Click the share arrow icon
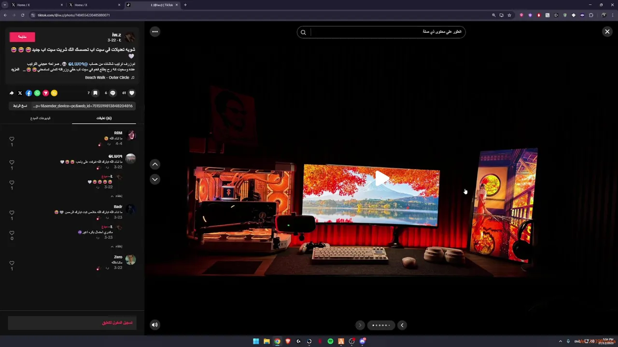The width and height of the screenshot is (618, 347). pyautogui.click(x=12, y=93)
